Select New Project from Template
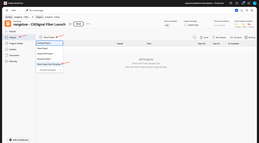 pyautogui.click(x=49, y=64)
